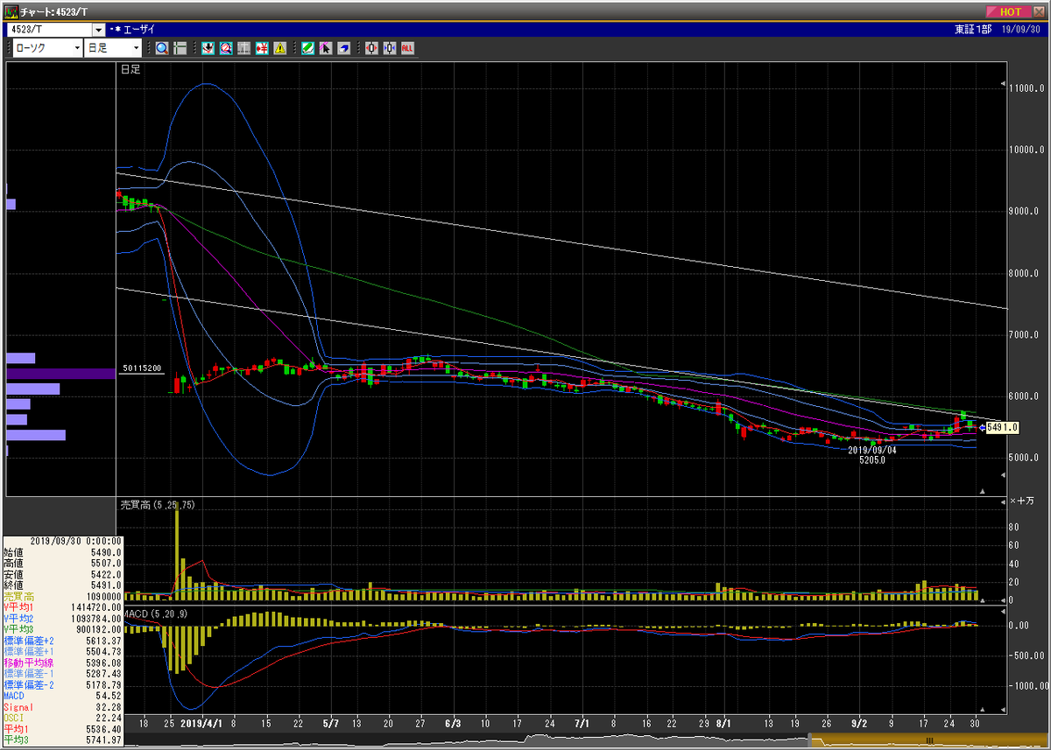Click the 11000.0 price axis label
1051x750 pixels.
coord(1025,88)
